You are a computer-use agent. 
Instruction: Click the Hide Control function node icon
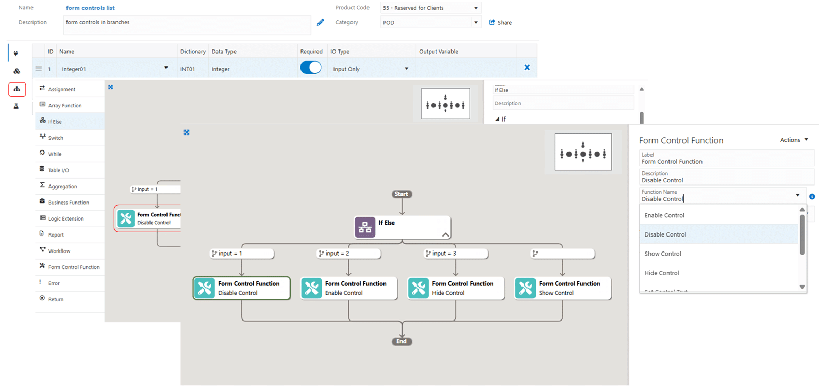[419, 288]
